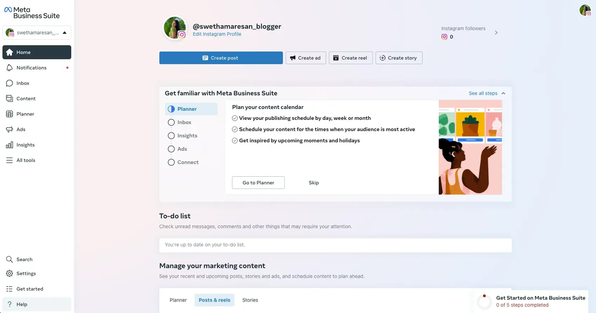Image resolution: width=596 pixels, height=313 pixels.
Task: Click the Planner calendar grid icon in sidebar
Action: (x=9, y=114)
